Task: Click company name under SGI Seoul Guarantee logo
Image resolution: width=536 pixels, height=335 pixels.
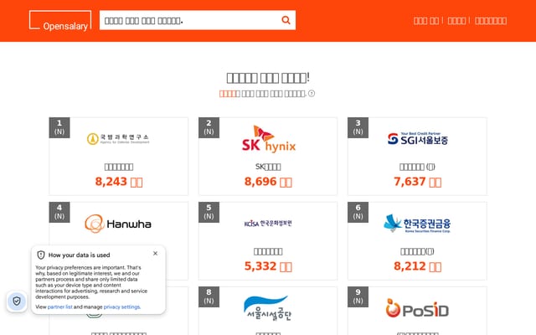Action: coord(417,167)
